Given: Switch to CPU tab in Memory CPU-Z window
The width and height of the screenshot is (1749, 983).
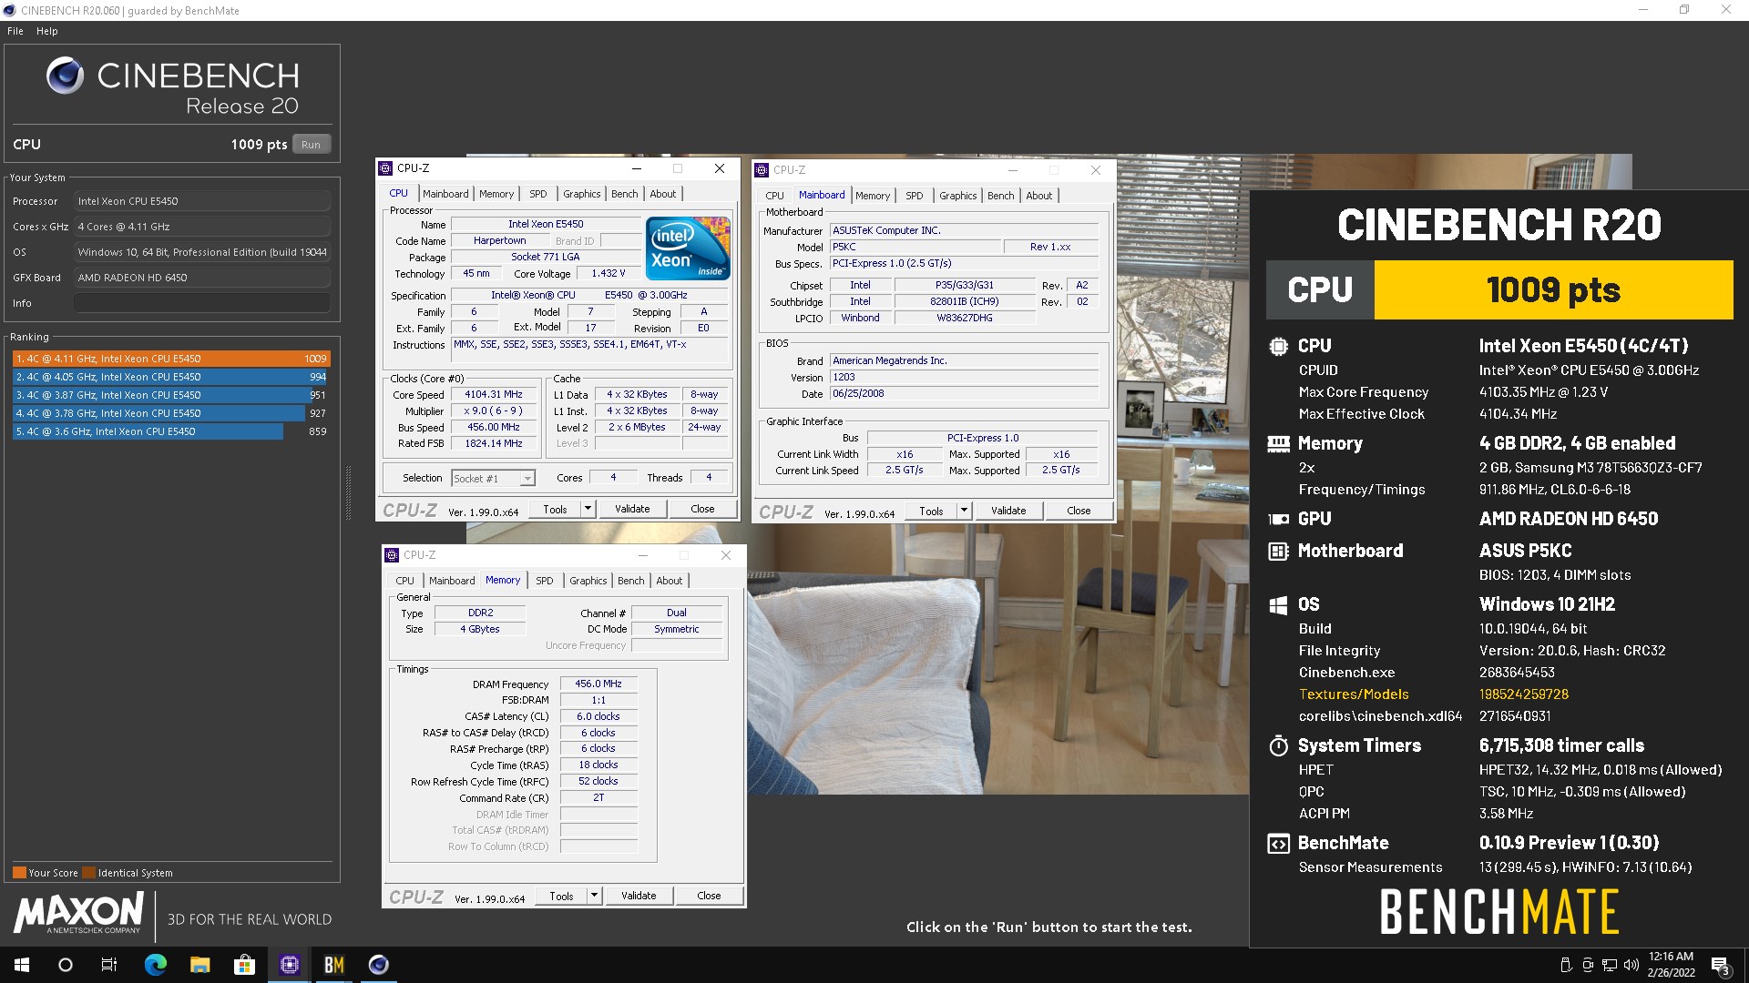Looking at the screenshot, I should (x=404, y=581).
